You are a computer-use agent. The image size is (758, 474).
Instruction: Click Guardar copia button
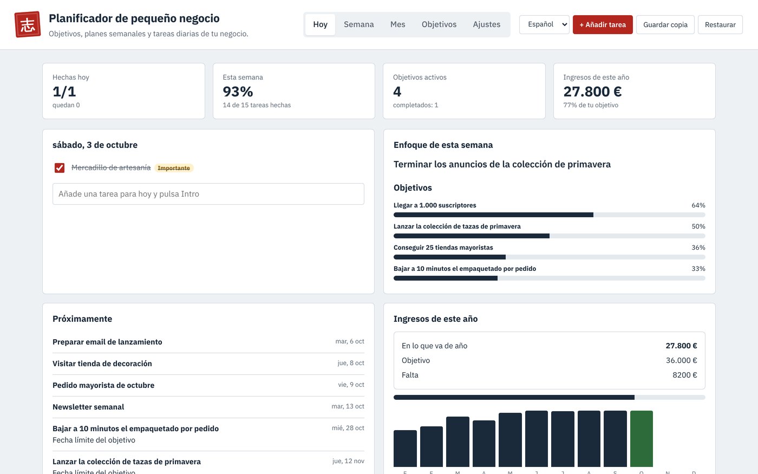point(665,24)
